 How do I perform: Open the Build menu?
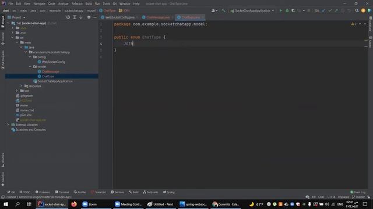click(x=89, y=4)
